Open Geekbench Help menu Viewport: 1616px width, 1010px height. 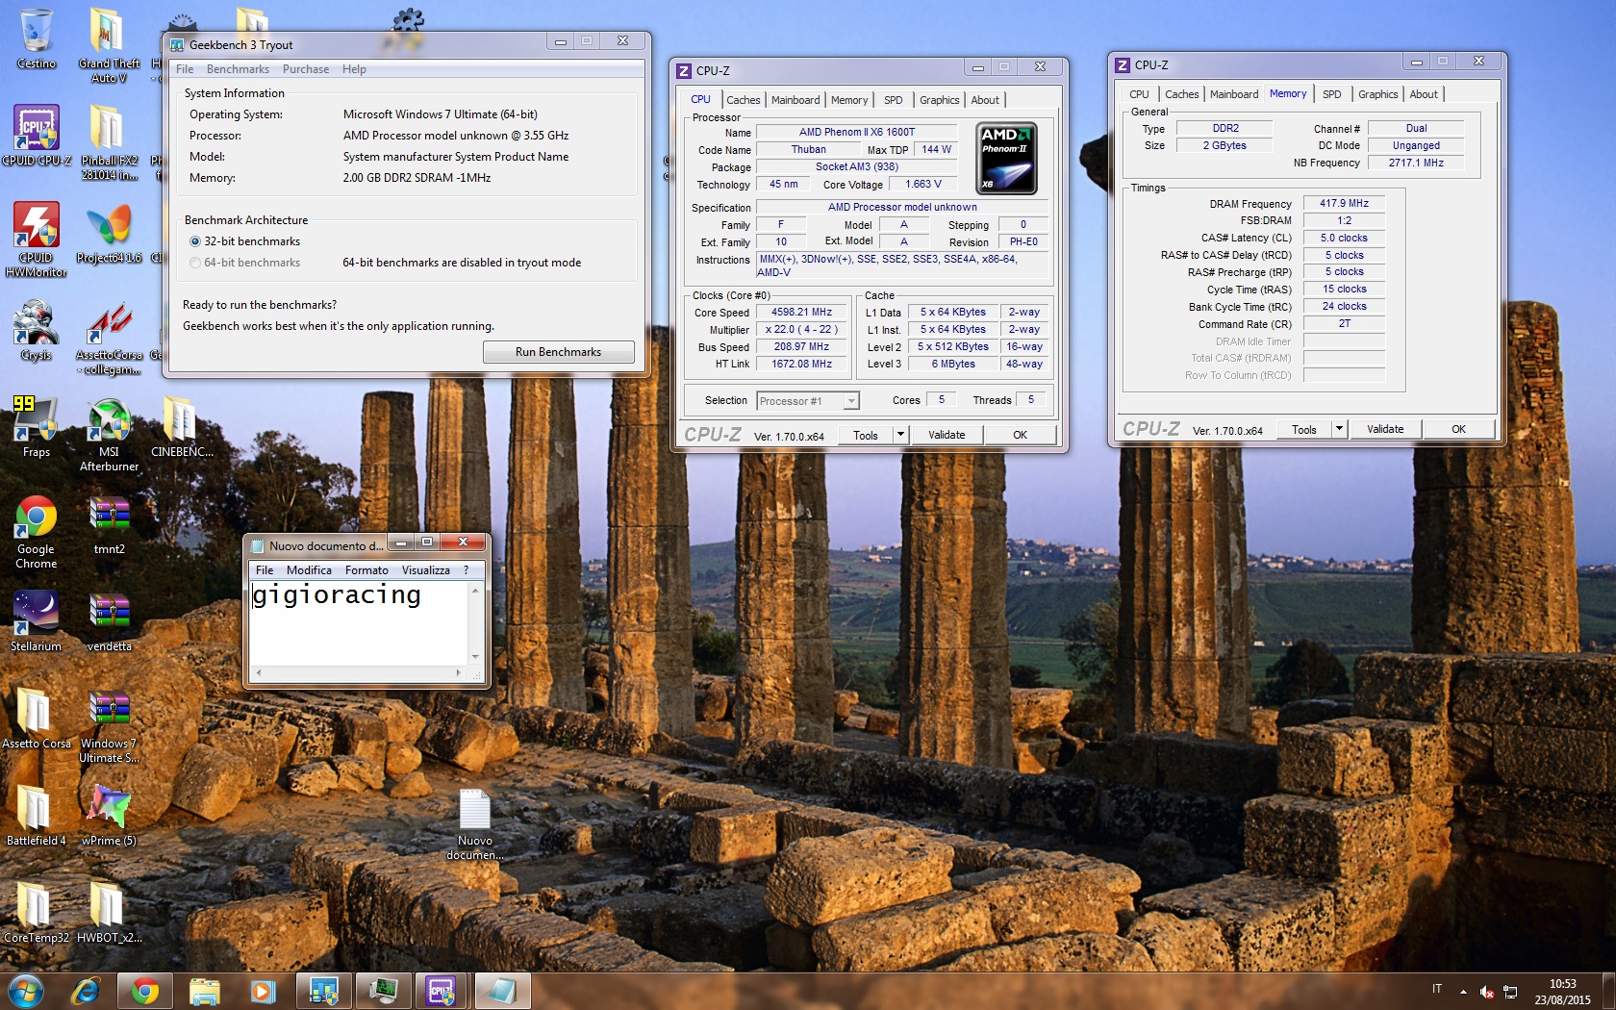click(x=354, y=69)
